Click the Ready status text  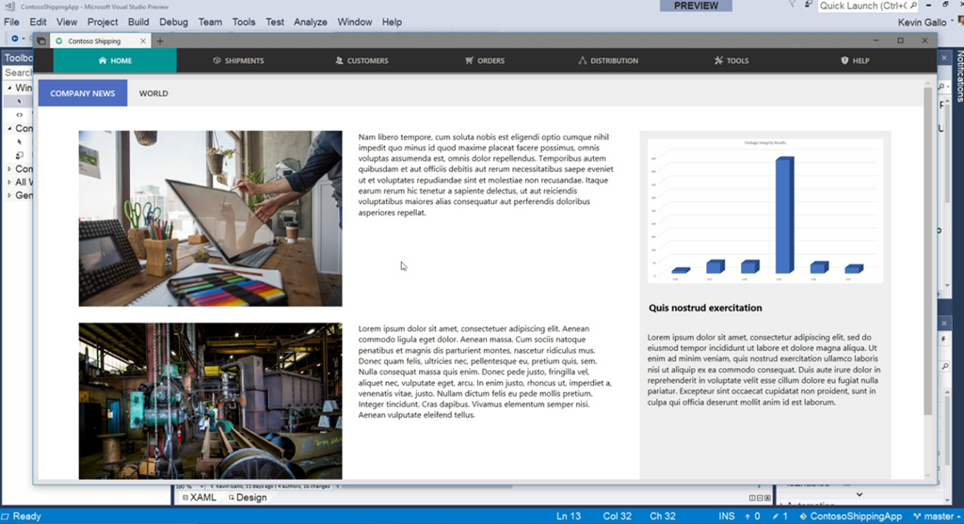point(26,516)
